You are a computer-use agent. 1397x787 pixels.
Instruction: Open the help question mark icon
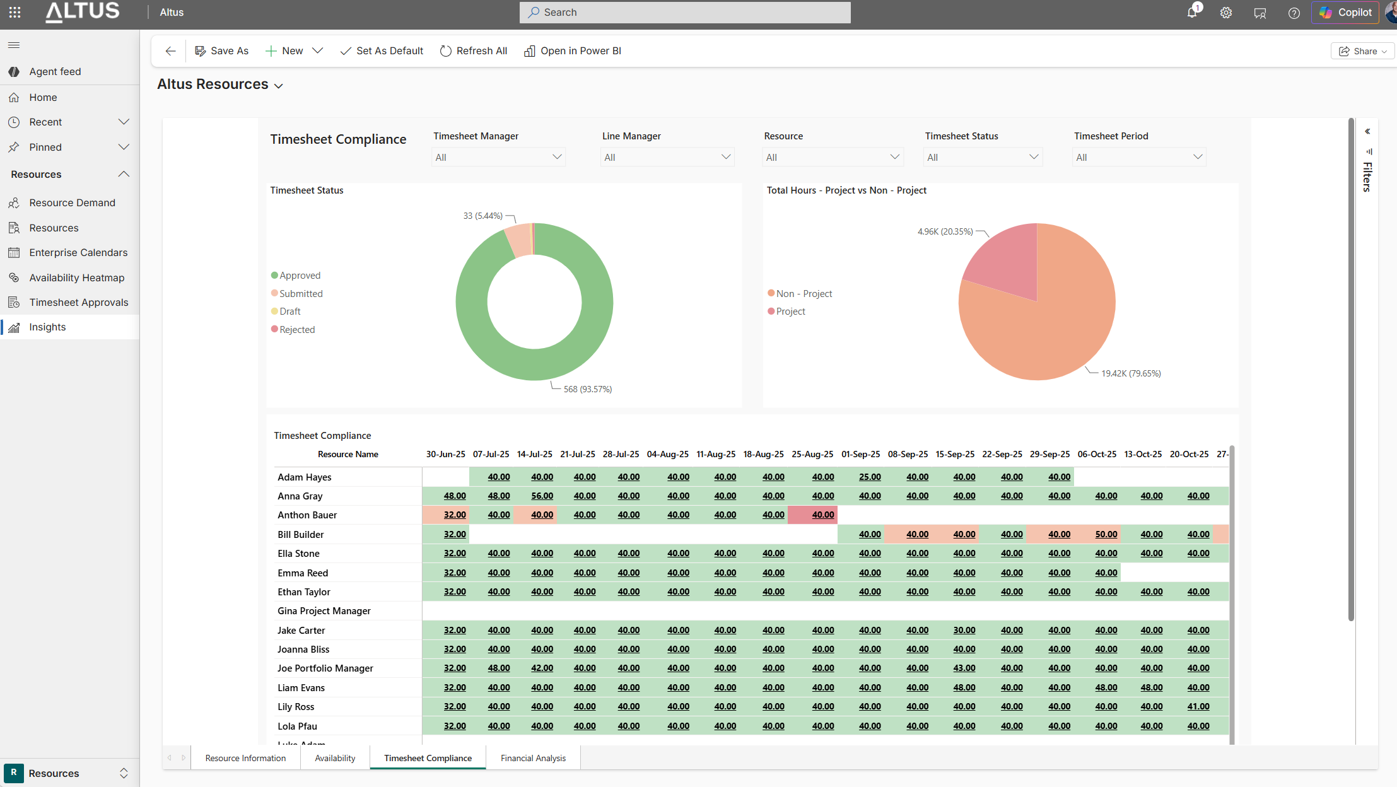pyautogui.click(x=1294, y=13)
